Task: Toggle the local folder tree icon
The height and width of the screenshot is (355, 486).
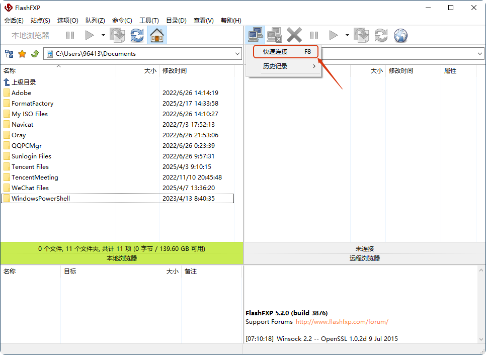Action: pyautogui.click(x=9, y=54)
